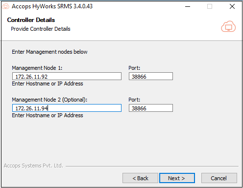Click the 'Controller Details' heading
The width and height of the screenshot is (243, 188).
31,20
